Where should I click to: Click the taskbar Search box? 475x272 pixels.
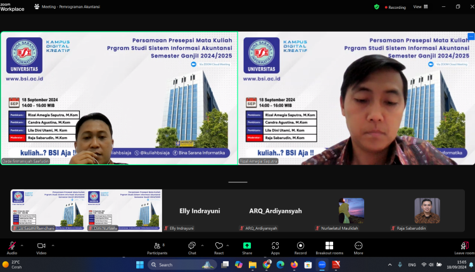[x=182, y=265]
